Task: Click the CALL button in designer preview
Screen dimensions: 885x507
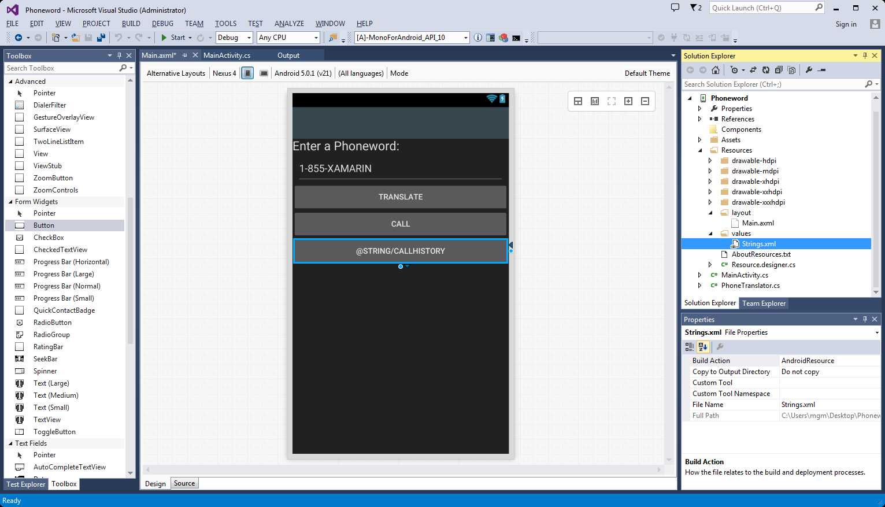Action: pyautogui.click(x=401, y=224)
